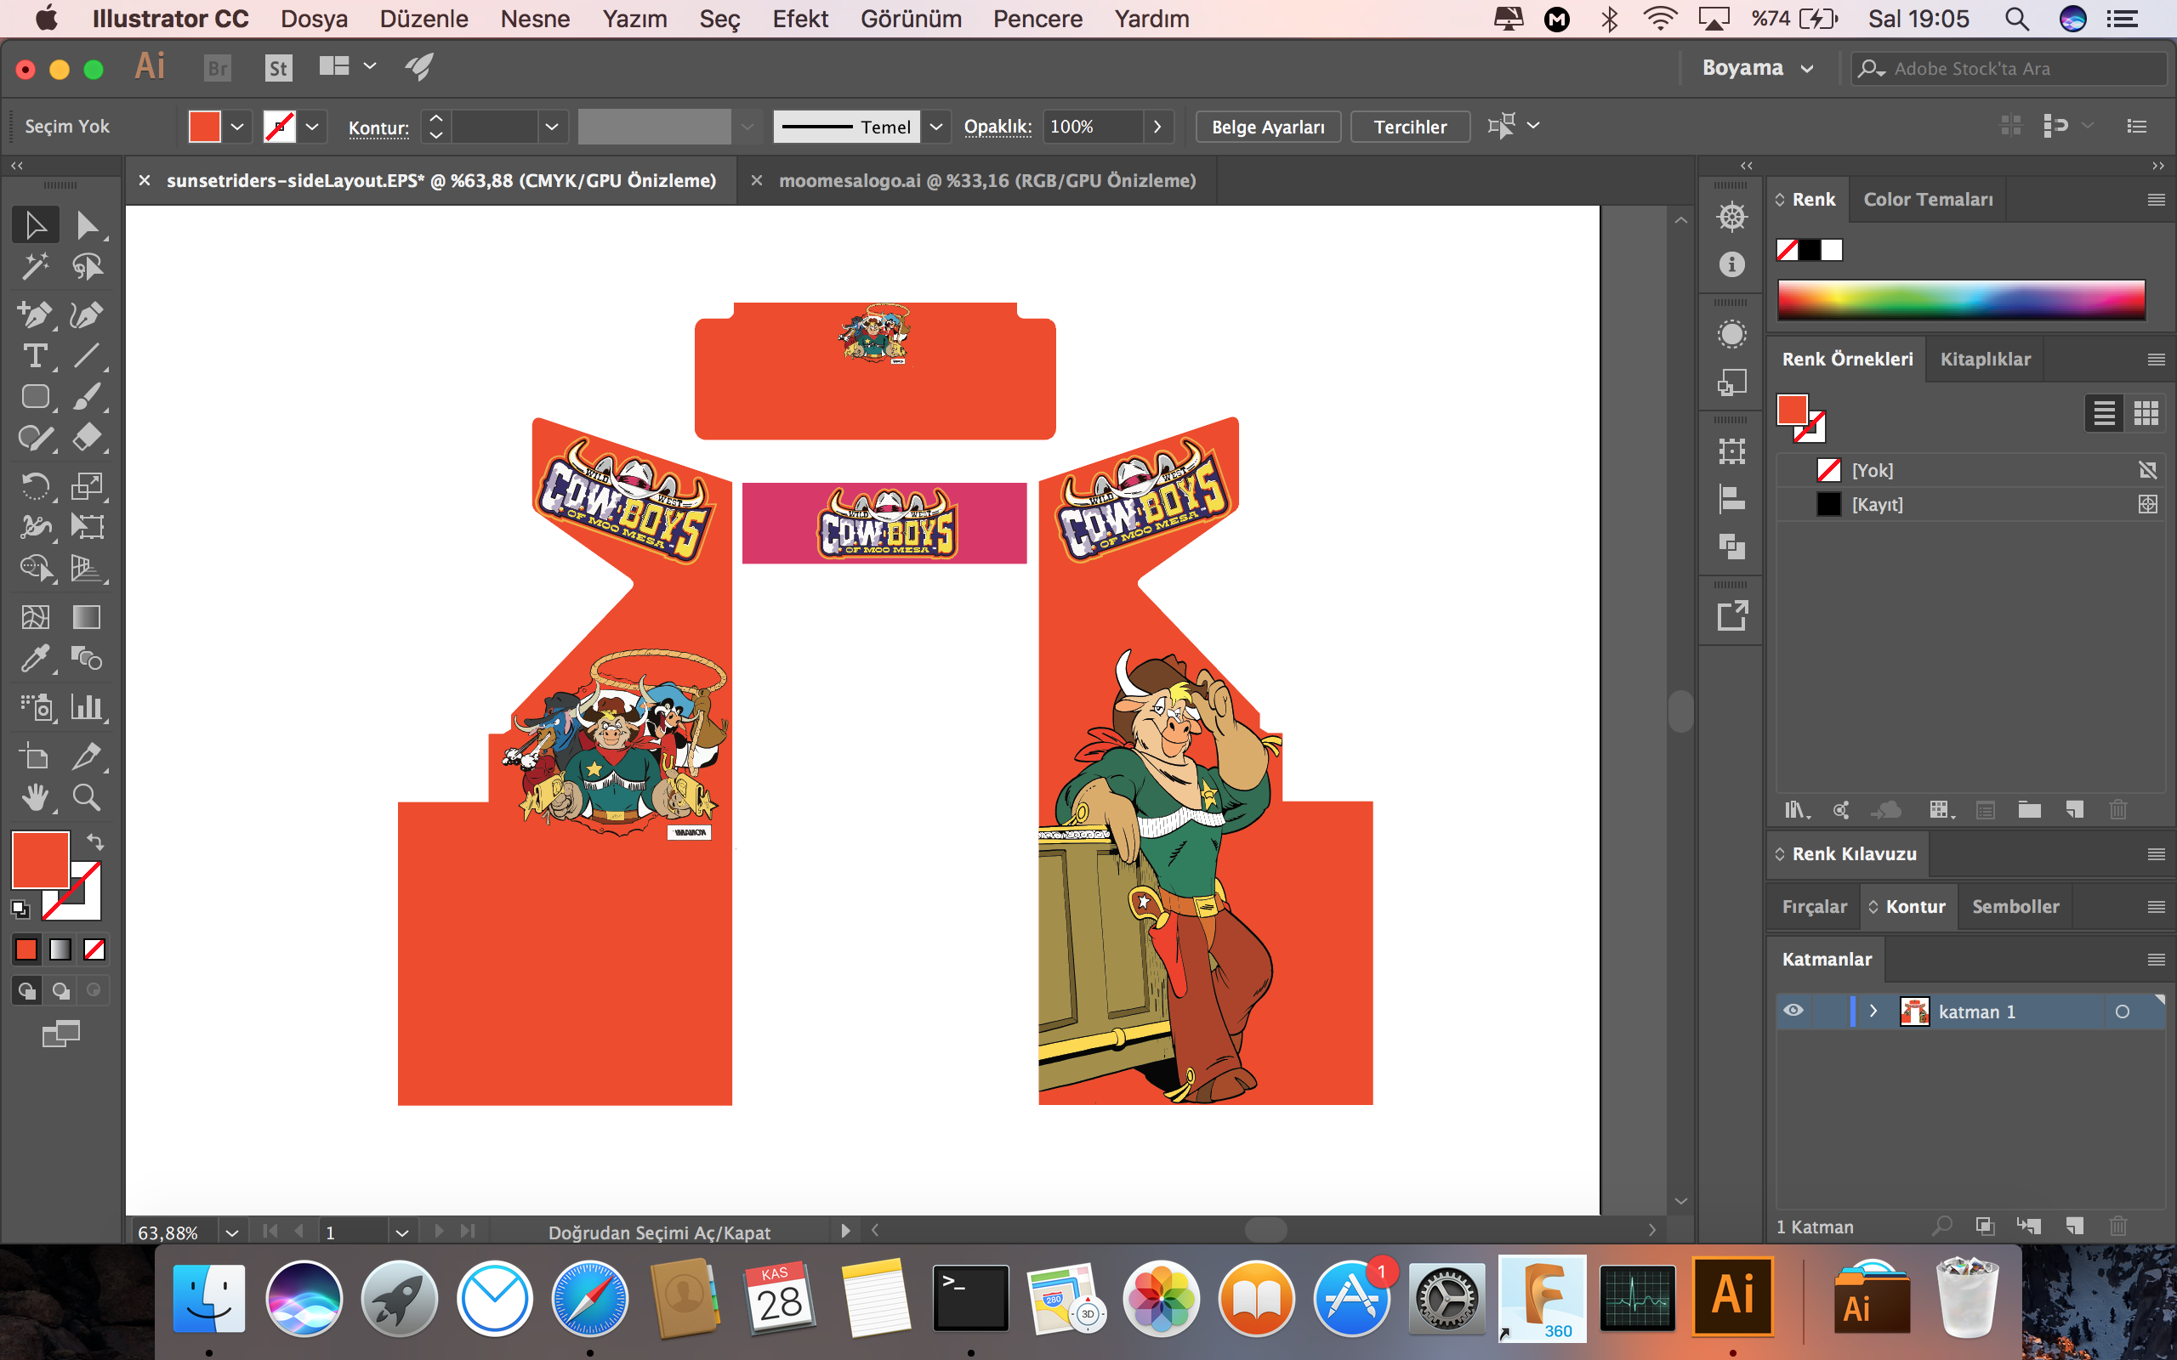Open the zoom level dropdown
This screenshot has width=2177, height=1360.
232,1232
